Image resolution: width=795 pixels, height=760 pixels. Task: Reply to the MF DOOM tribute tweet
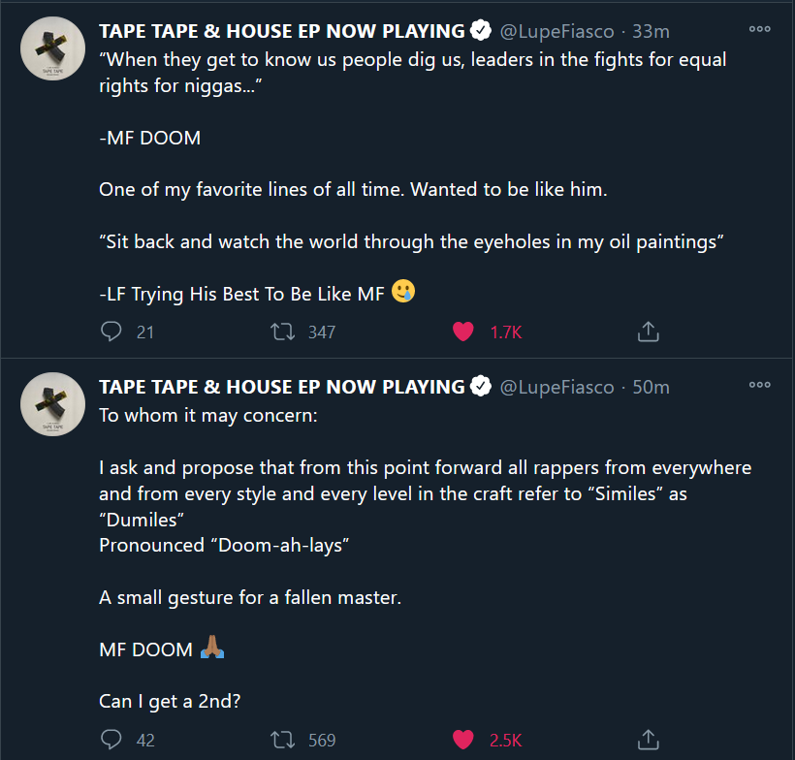click(x=111, y=332)
